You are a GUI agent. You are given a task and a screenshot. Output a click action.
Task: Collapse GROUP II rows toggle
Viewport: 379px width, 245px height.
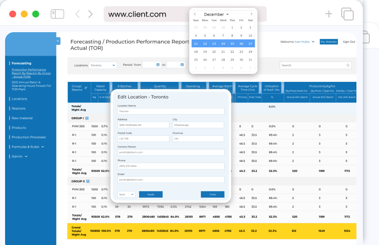(88, 181)
